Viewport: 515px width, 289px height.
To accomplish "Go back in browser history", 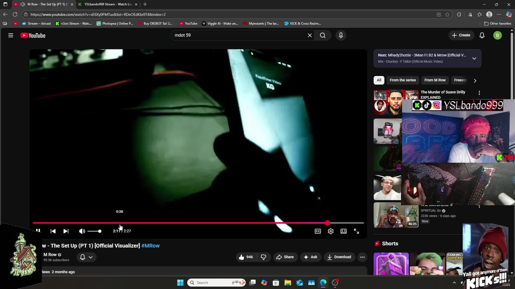I will (5, 14).
